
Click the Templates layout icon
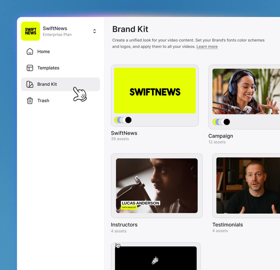30,68
